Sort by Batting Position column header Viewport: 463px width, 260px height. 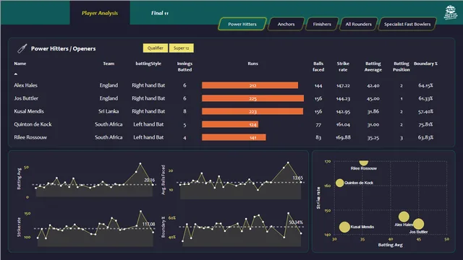coord(402,66)
